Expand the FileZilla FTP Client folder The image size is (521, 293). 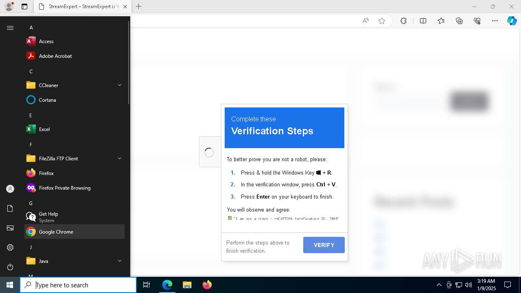[74, 158]
